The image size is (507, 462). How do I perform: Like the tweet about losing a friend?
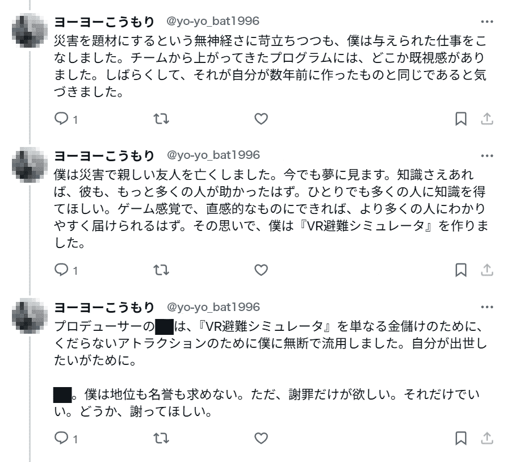(x=260, y=270)
